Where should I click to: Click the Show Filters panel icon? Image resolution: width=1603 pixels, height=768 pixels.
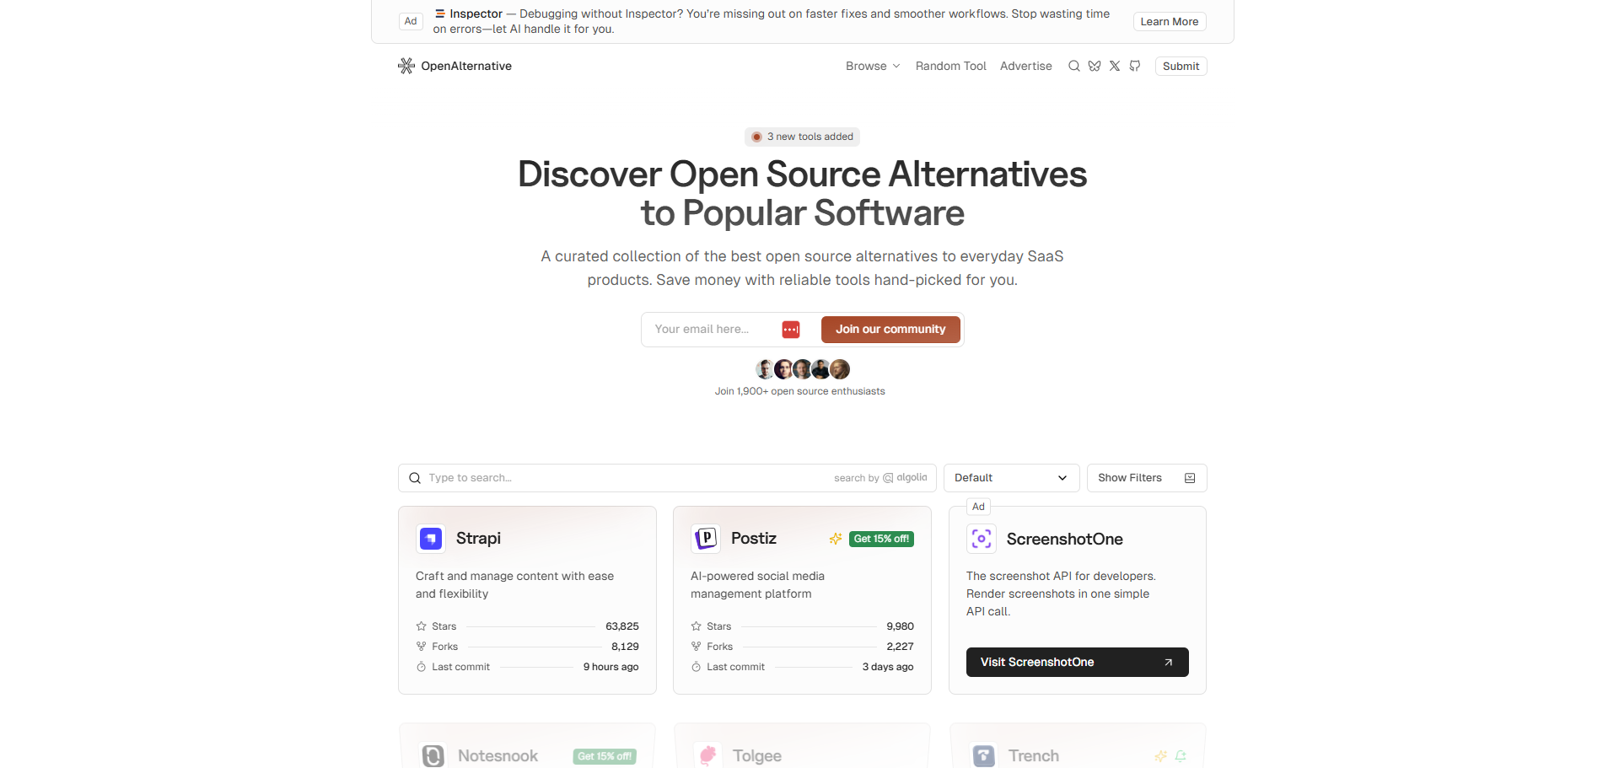point(1190,478)
